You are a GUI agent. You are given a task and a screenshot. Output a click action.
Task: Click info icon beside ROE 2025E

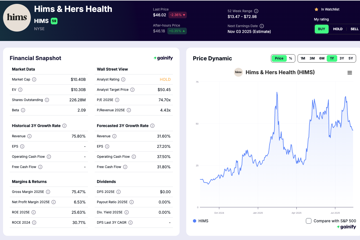point(34,212)
